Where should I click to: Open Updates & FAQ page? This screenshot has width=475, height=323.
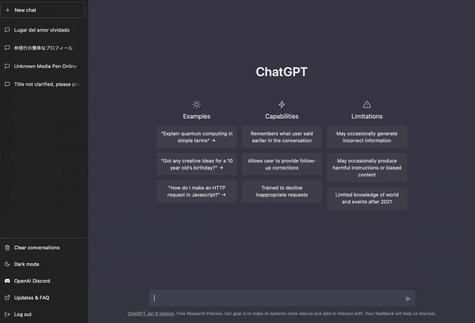click(x=43, y=297)
